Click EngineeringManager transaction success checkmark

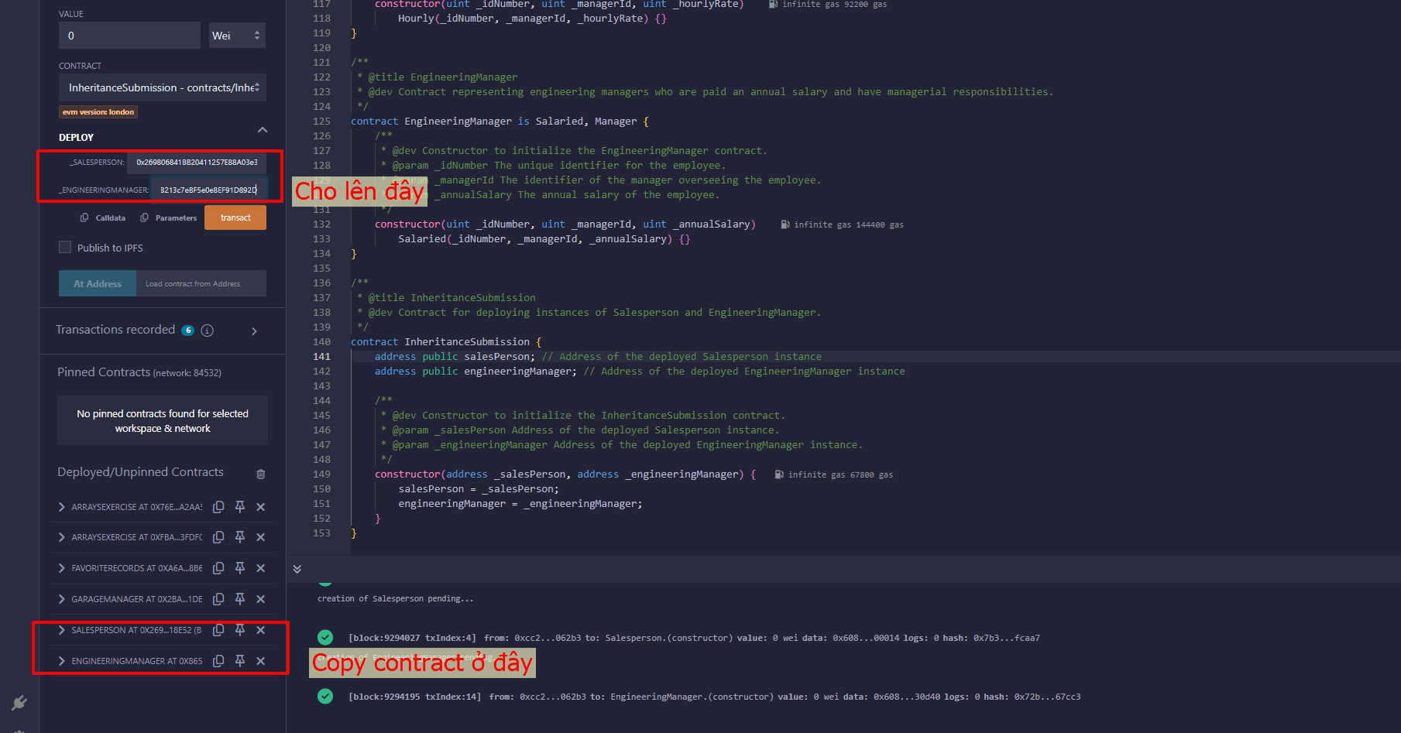click(x=325, y=696)
